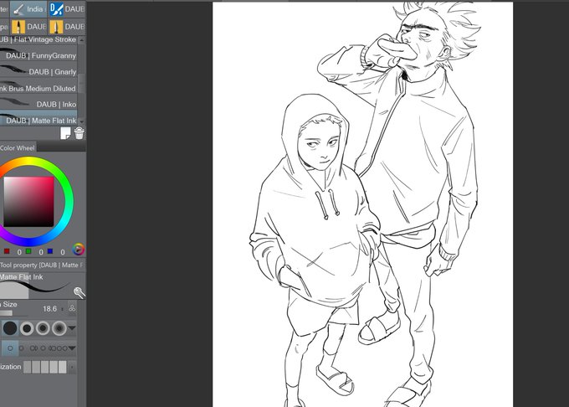This screenshot has width=569, height=407.
Task: Click the brush list scrollbar down arrow
Action: coord(82,122)
